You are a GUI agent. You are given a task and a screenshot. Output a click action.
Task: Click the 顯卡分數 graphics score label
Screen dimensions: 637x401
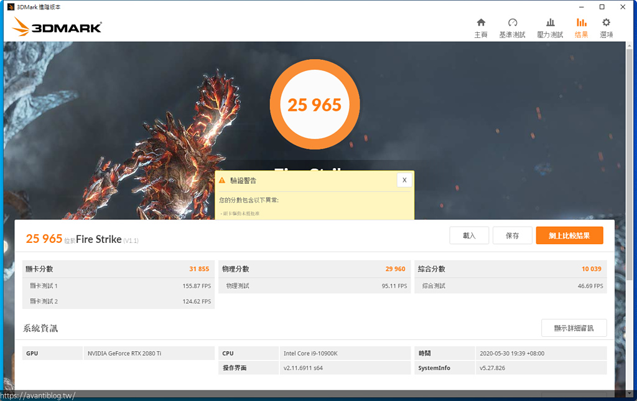[39, 269]
